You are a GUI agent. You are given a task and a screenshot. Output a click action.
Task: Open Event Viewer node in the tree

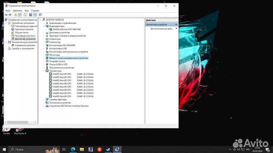click(x=24, y=29)
